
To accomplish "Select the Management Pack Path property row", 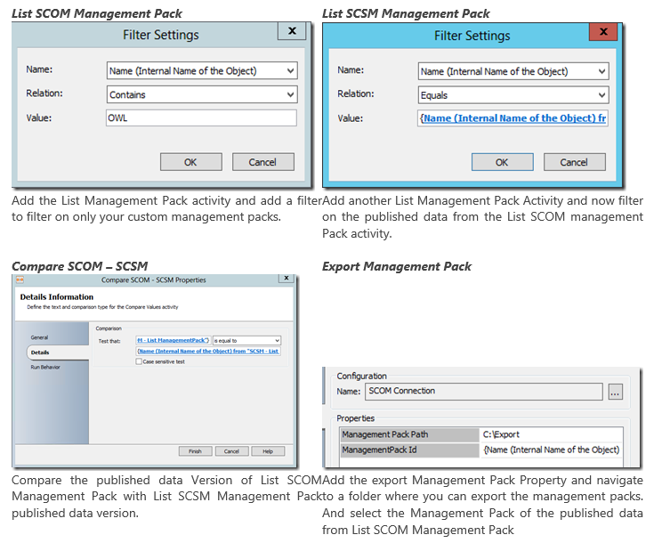I will pyautogui.click(x=481, y=434).
